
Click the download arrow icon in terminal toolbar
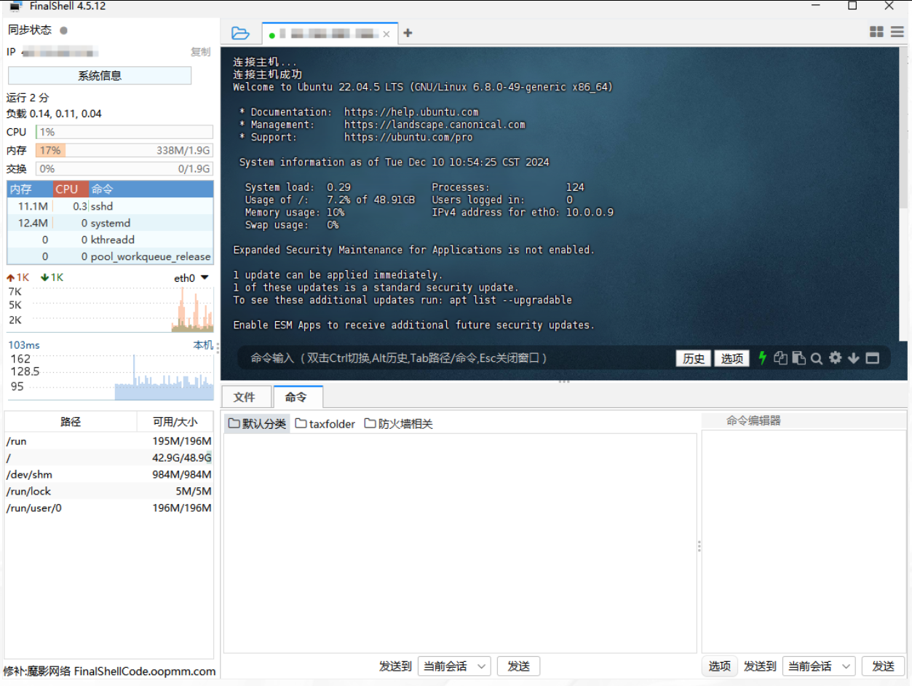pyautogui.click(x=854, y=358)
